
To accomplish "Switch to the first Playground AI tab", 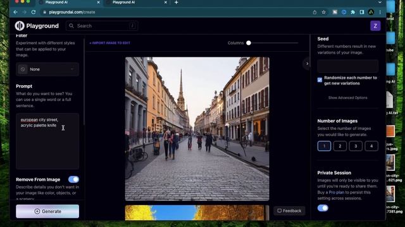I will (69, 3).
